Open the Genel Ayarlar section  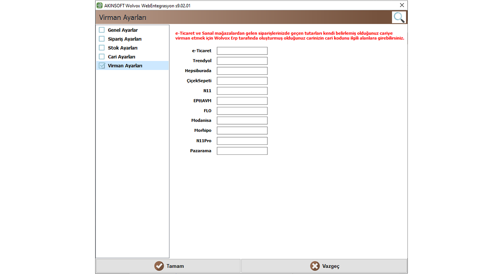point(123,30)
